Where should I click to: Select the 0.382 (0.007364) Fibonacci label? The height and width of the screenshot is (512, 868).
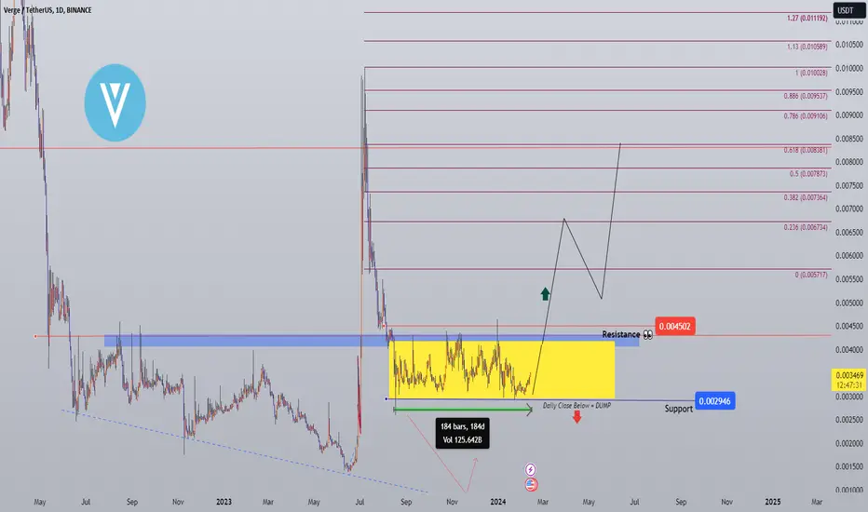click(806, 197)
